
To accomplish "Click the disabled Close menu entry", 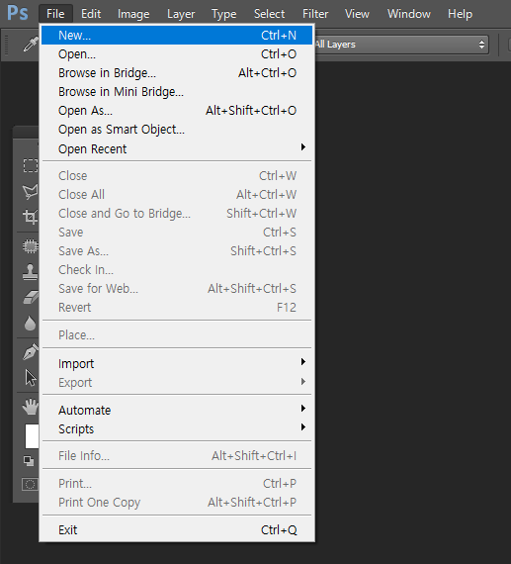I will pos(177,175).
